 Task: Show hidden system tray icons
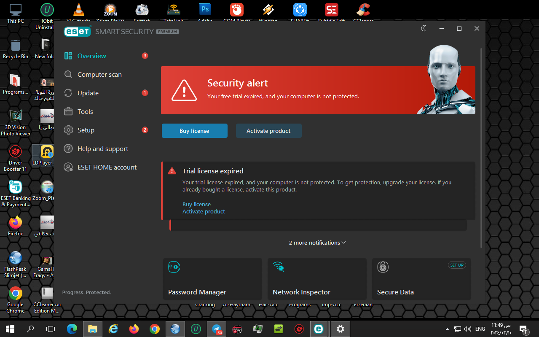tap(447, 329)
